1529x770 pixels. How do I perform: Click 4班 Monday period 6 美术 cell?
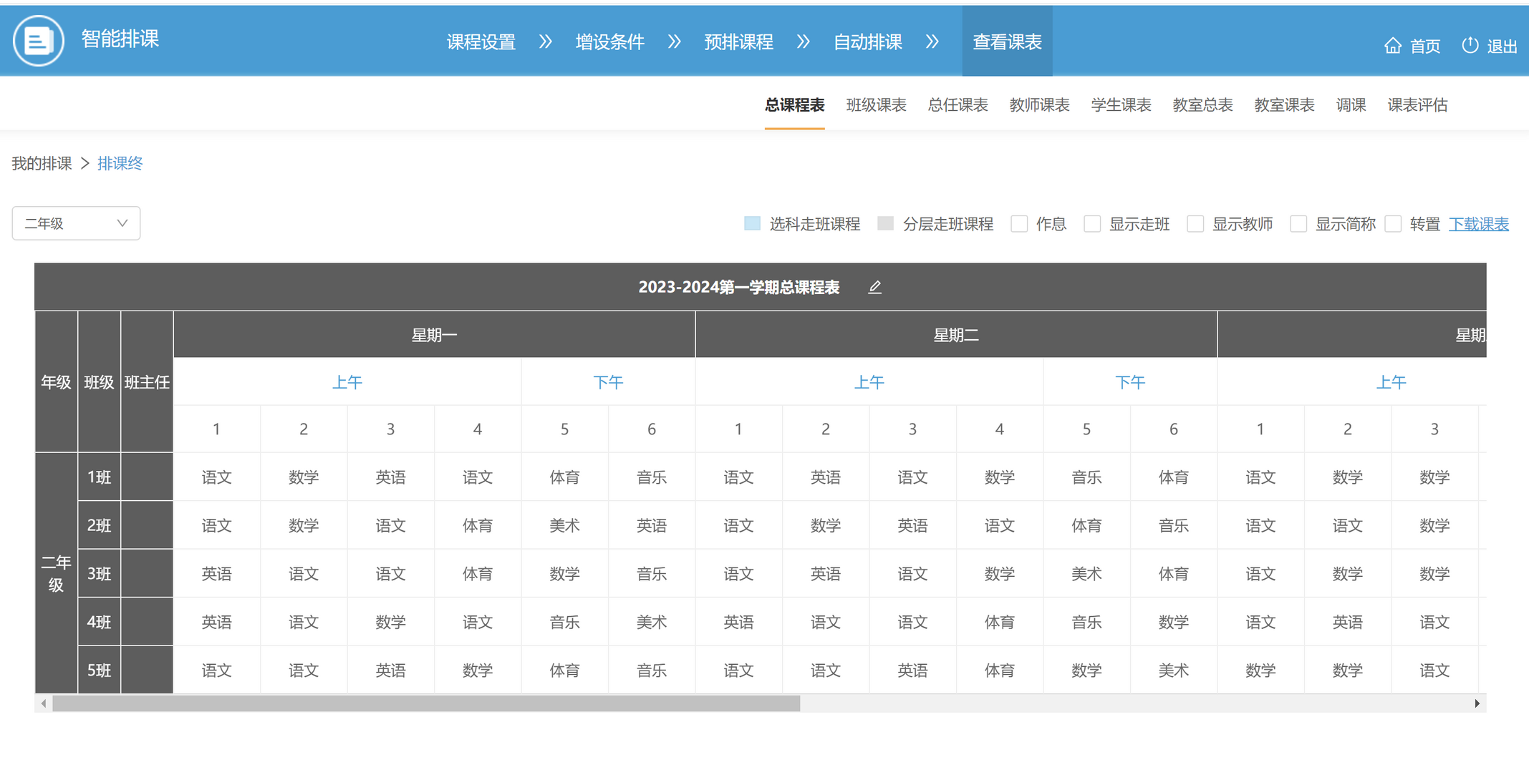point(651,622)
